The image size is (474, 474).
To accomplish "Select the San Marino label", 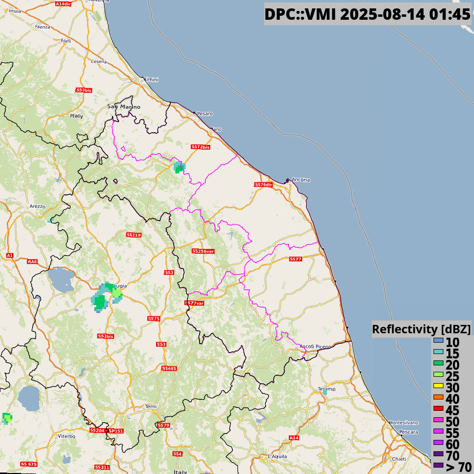I will [x=123, y=107].
